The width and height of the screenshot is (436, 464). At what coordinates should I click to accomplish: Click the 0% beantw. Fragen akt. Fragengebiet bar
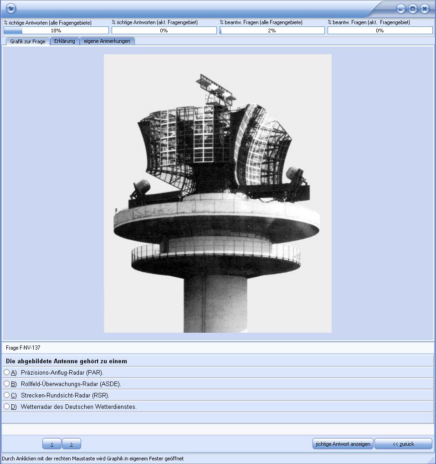click(380, 31)
